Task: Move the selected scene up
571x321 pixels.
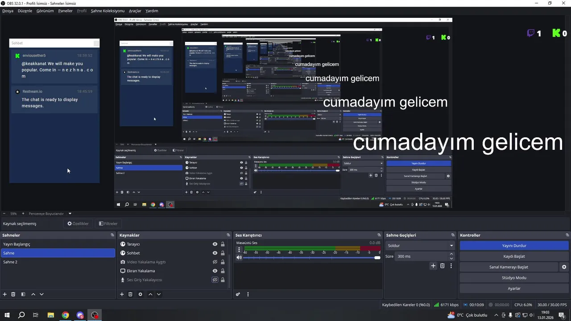Action: tap(33, 294)
